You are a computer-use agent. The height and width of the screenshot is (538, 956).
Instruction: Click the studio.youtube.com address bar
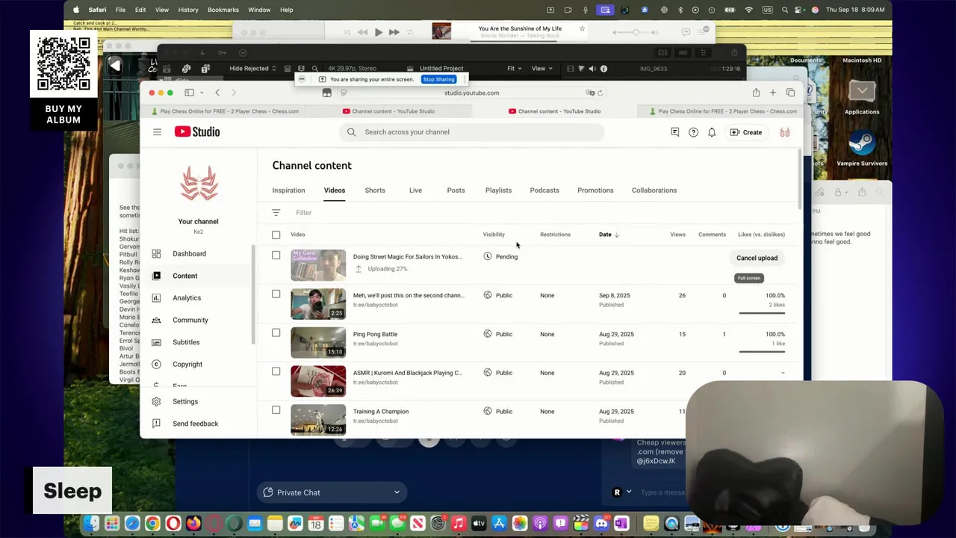coord(471,93)
